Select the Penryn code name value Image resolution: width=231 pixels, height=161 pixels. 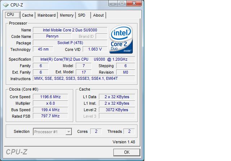(52, 36)
